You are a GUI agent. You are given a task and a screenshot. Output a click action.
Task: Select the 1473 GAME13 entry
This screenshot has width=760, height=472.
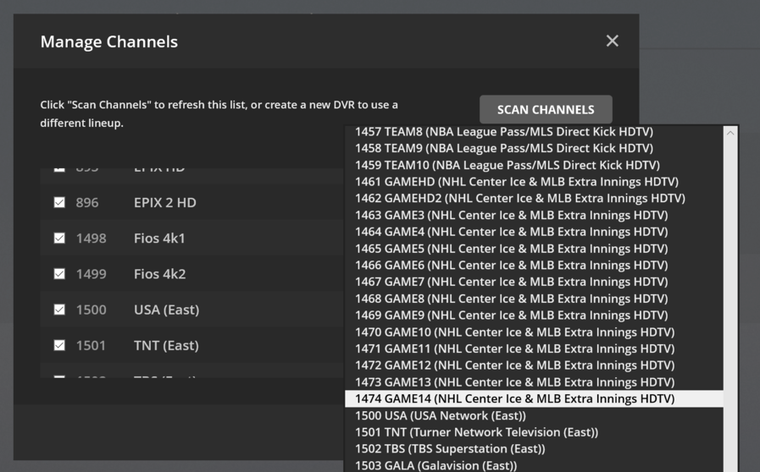coord(534,382)
